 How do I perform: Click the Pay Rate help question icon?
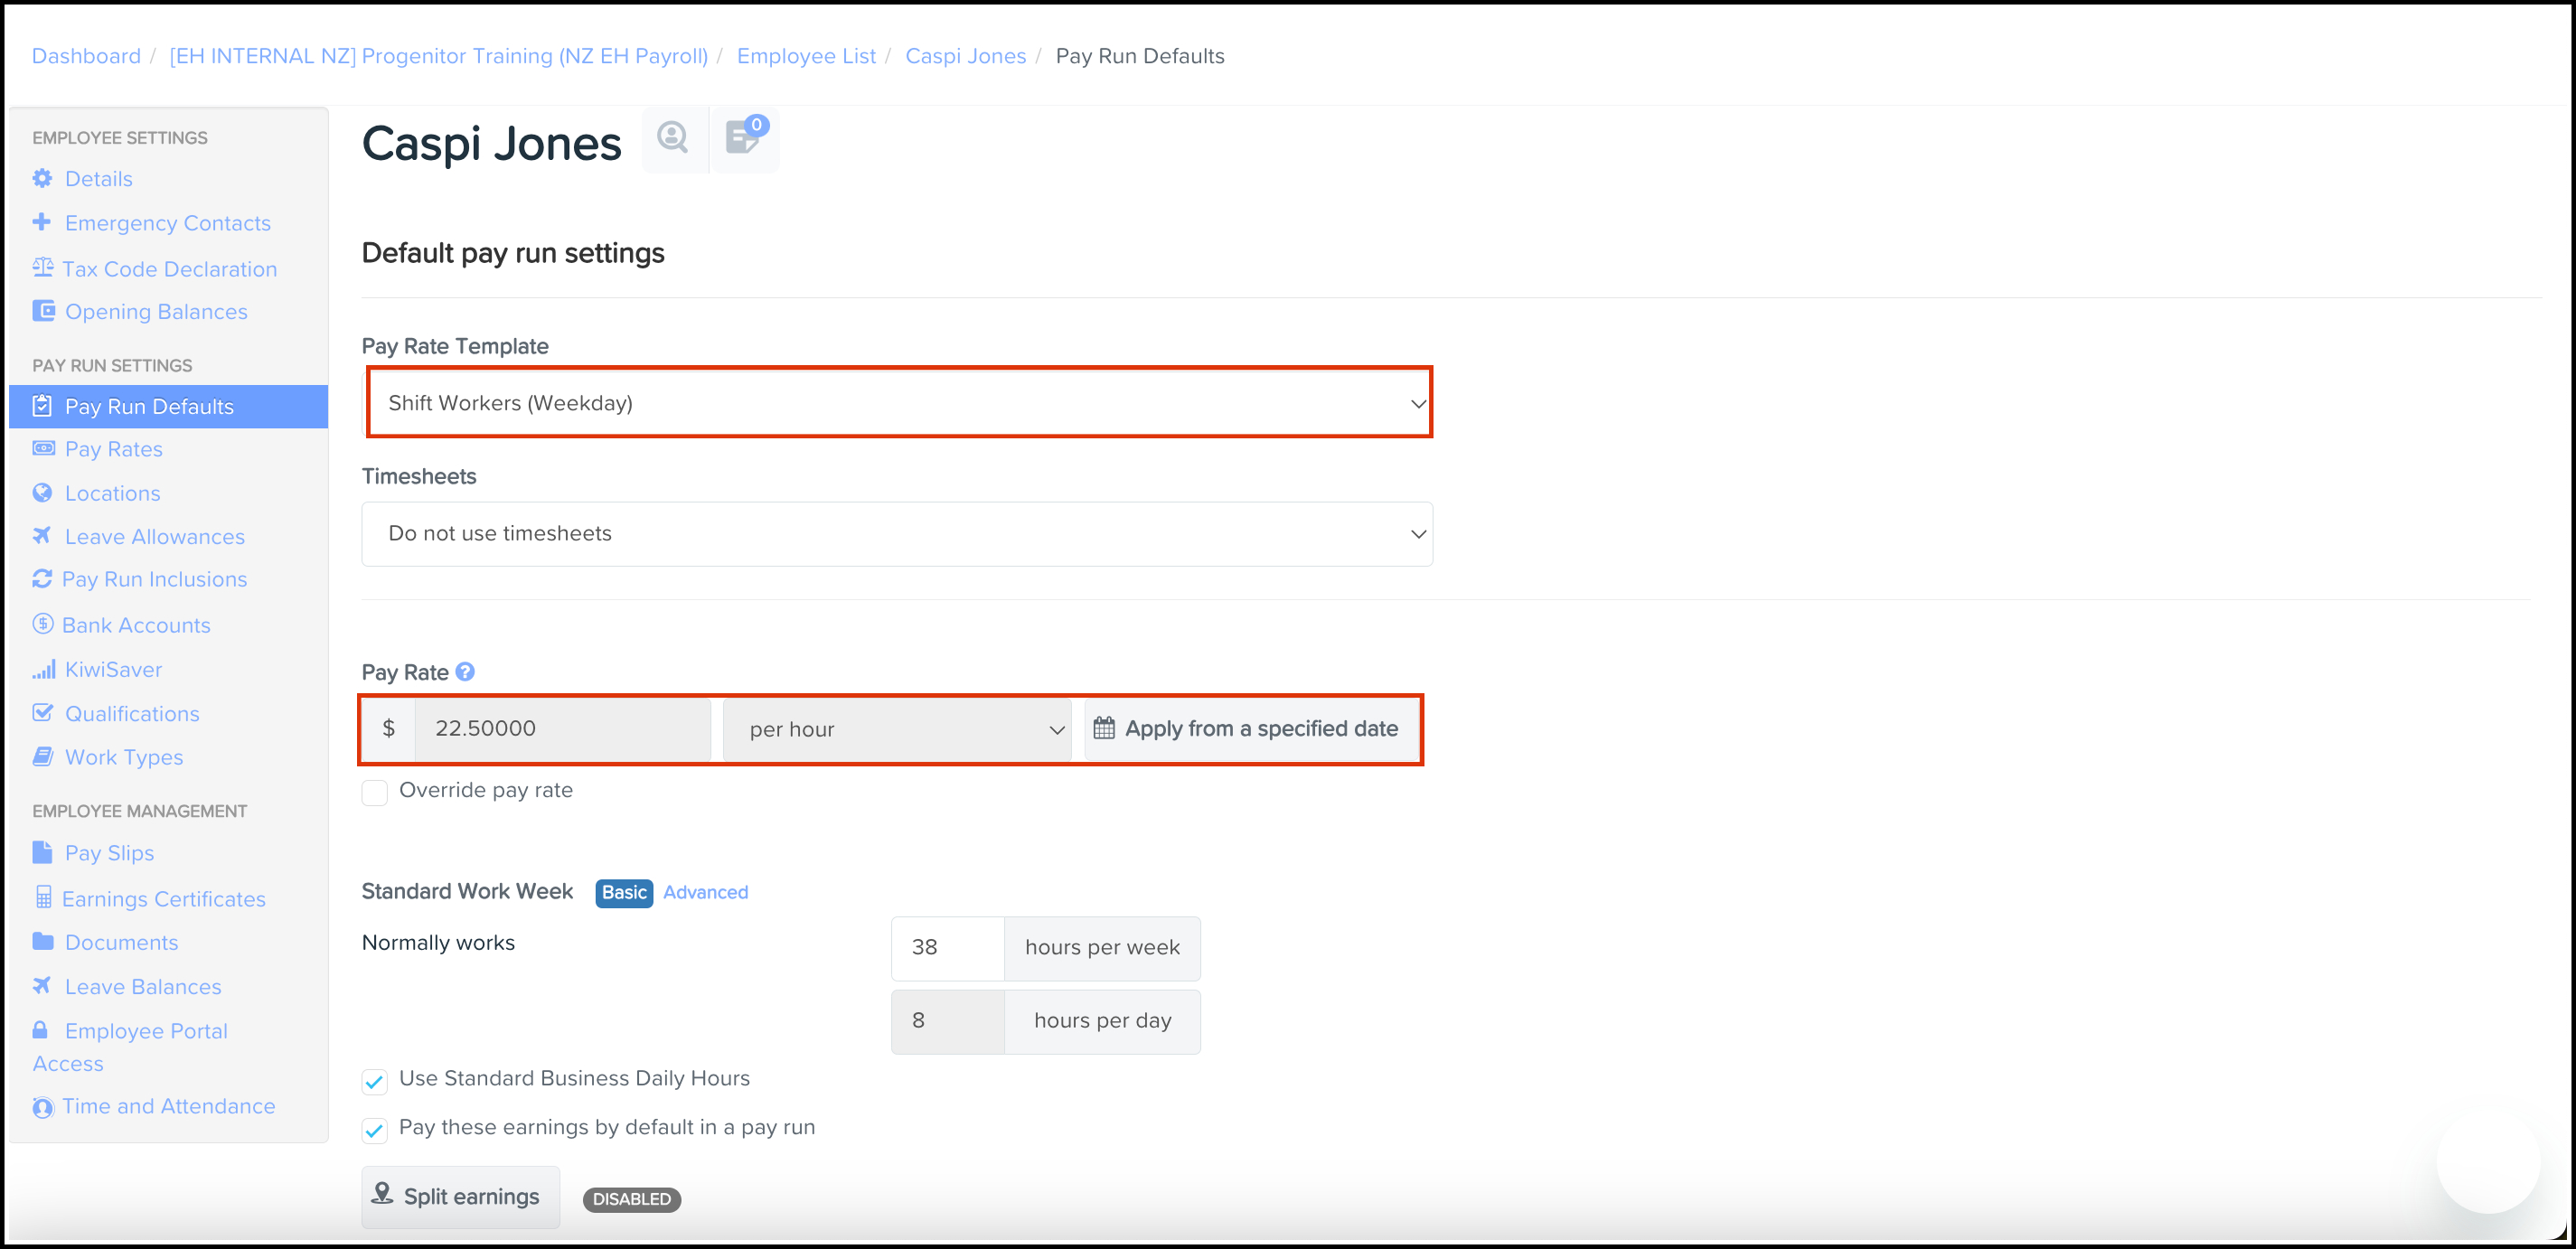click(465, 672)
